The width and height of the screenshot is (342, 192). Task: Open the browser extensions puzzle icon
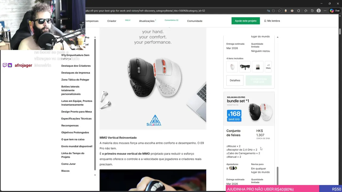point(298,11)
